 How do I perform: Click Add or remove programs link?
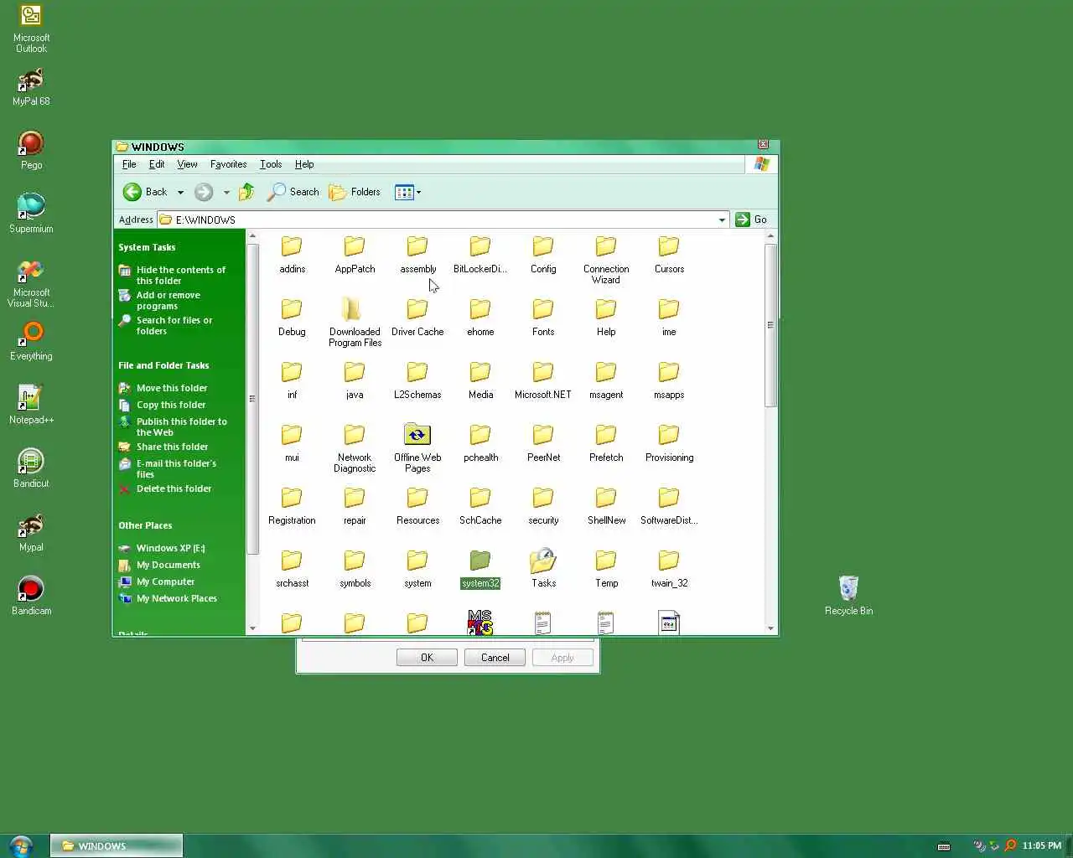[168, 300]
